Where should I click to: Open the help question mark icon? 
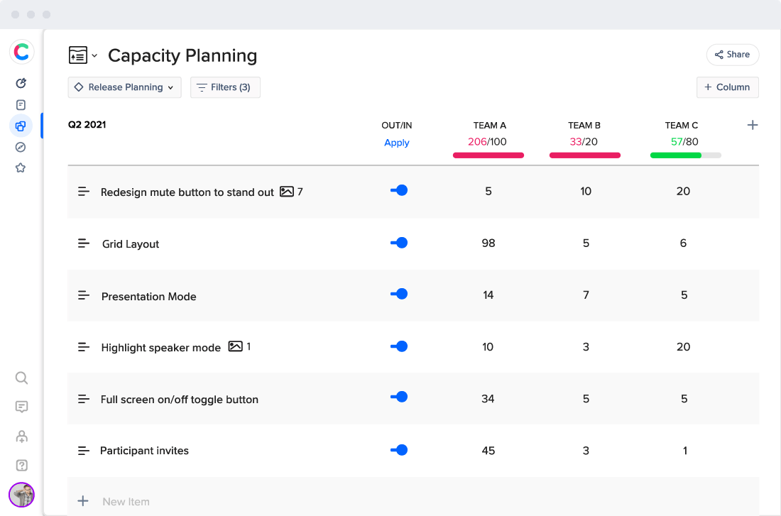pos(21,466)
